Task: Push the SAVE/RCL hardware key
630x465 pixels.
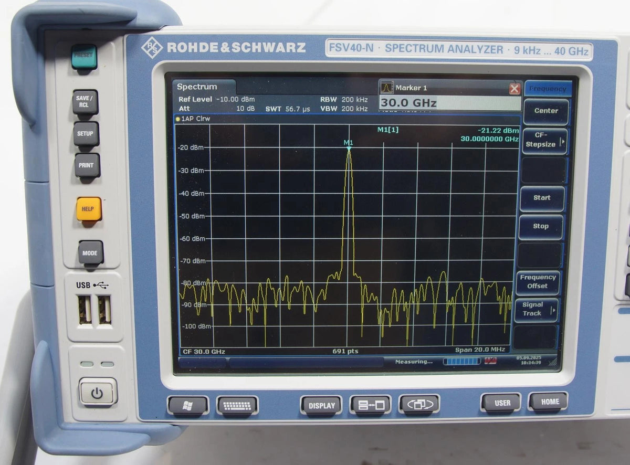Action: tap(85, 101)
